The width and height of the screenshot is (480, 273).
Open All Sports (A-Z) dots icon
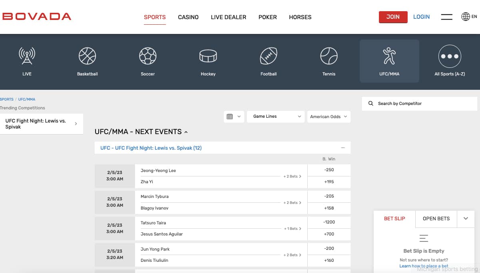point(450,56)
